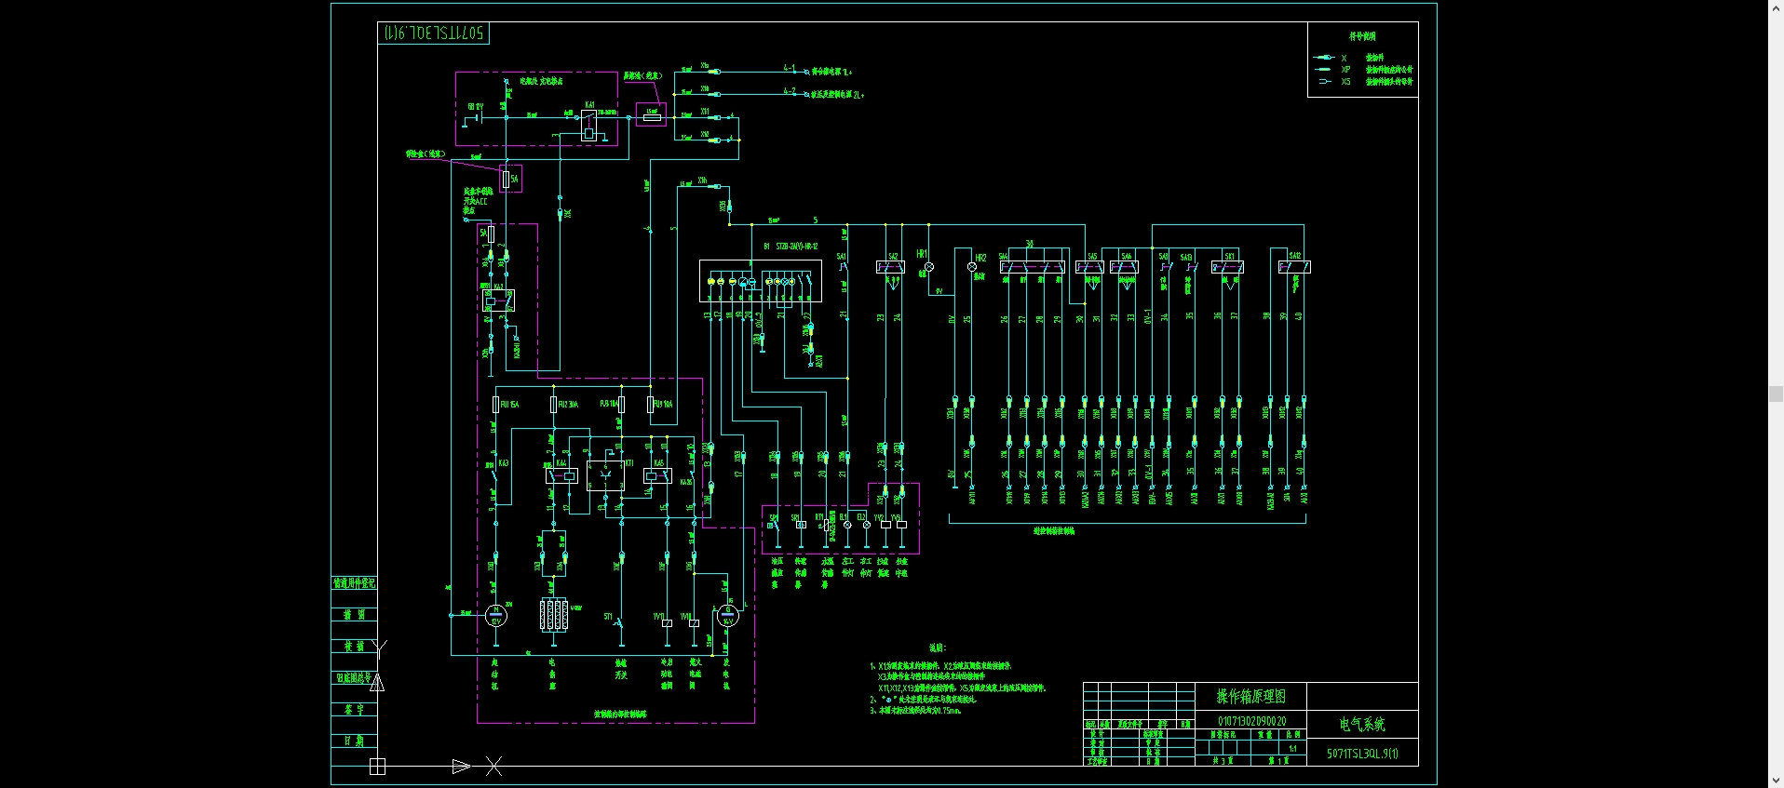Image resolution: width=1784 pixels, height=788 pixels.
Task: Select the KA5 relay label
Action: tap(659, 462)
